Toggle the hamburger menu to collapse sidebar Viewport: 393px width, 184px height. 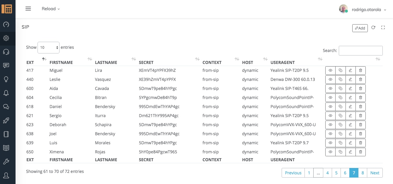coord(28,9)
